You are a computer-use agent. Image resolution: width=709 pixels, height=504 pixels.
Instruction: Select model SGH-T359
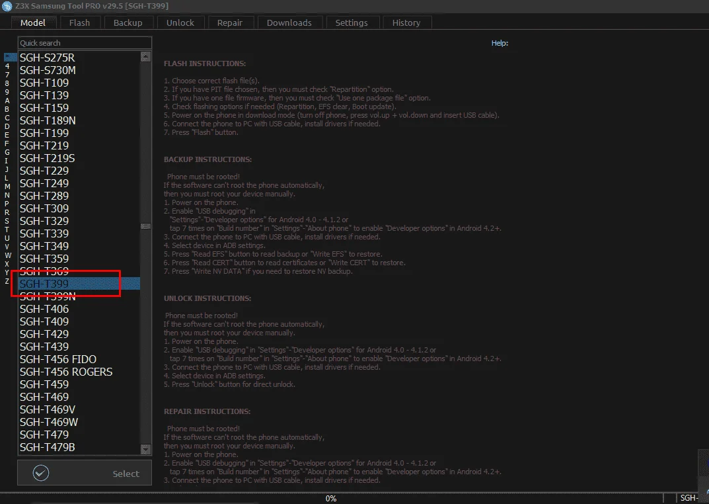[79, 259]
